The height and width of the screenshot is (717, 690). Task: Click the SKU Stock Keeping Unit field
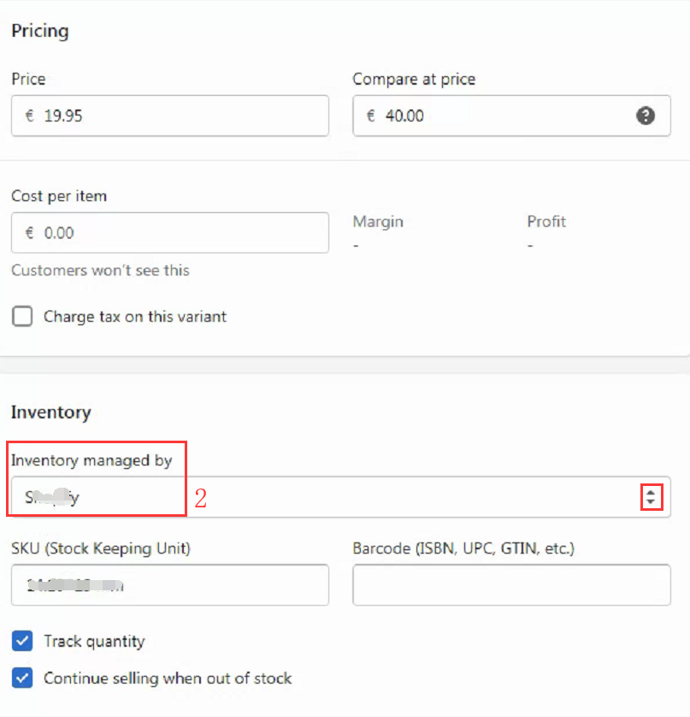point(170,585)
